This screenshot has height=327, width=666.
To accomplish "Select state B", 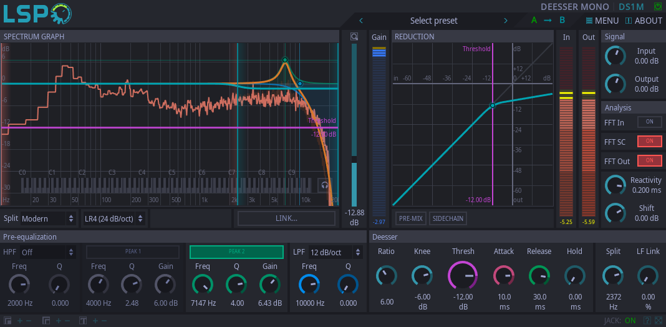I will click(x=562, y=21).
